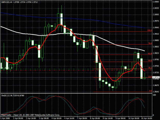Click the 7 Apr 08:00 time label
Viewport: 160px width, 120px height.
point(82,118)
